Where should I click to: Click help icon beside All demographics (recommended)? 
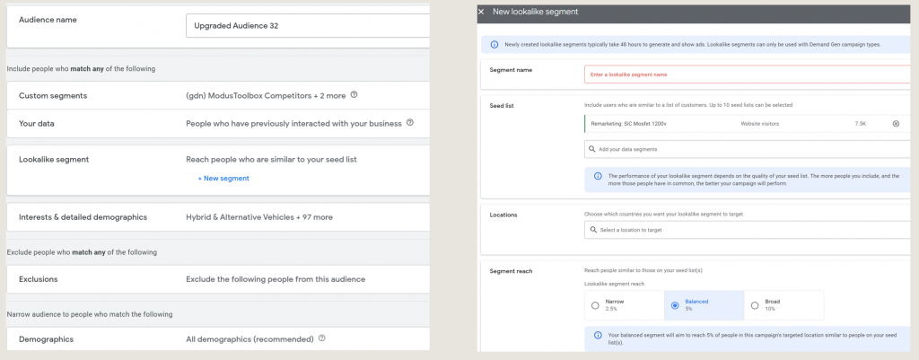[x=321, y=338]
